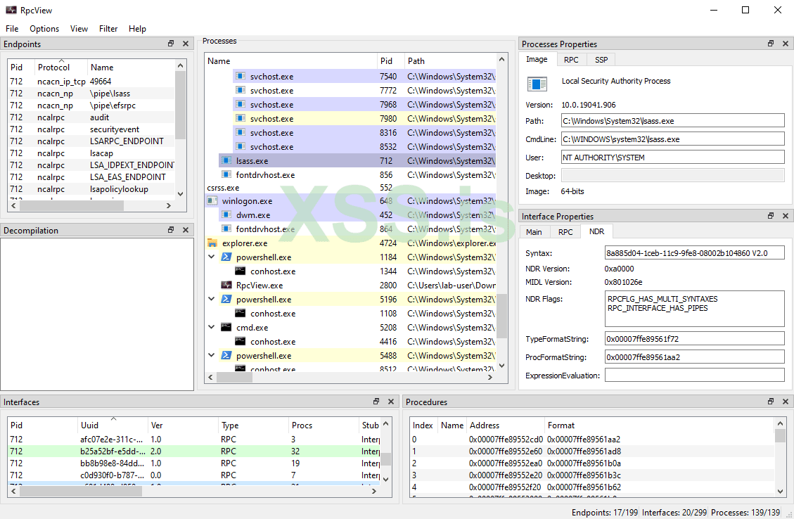Open the Filter menu
Screen dimensions: 794x519
(108, 29)
